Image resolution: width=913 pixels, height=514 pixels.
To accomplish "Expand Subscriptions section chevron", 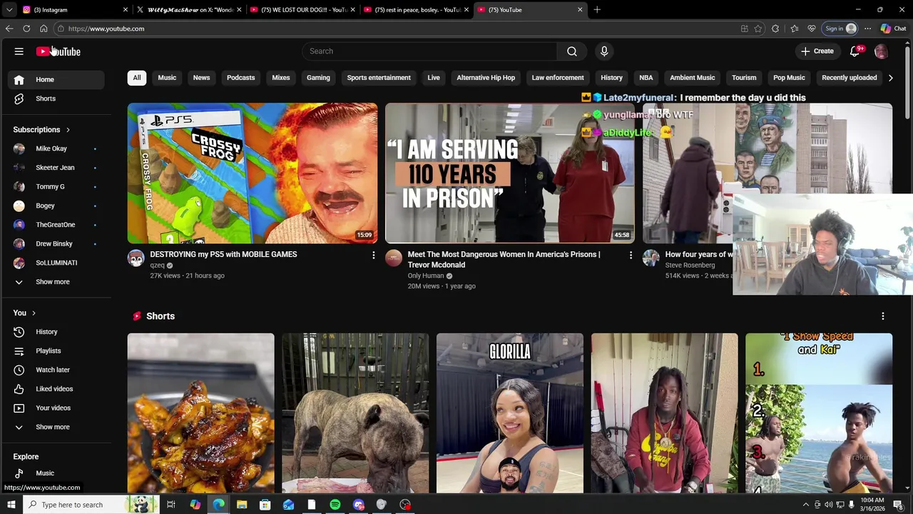I will point(68,130).
